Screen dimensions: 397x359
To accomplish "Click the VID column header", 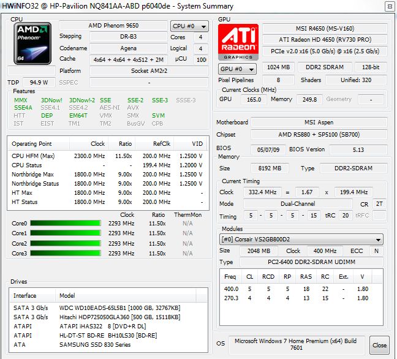I will tap(190, 144).
